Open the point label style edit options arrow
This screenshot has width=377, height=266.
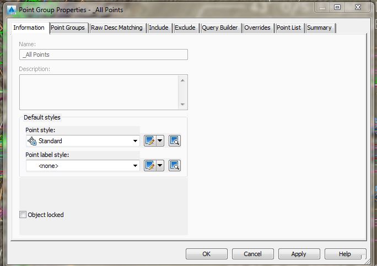160,166
